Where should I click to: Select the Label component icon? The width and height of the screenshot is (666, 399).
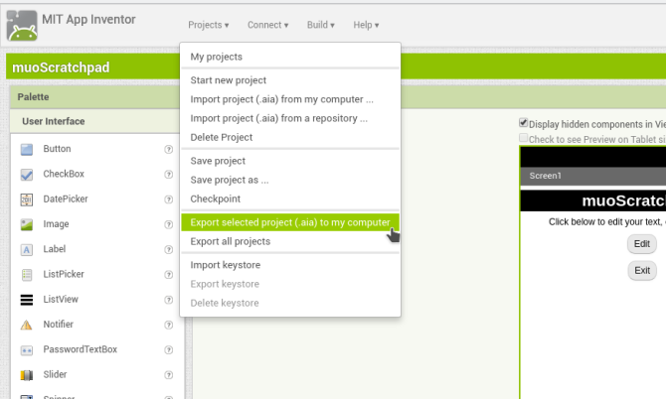(x=26, y=249)
